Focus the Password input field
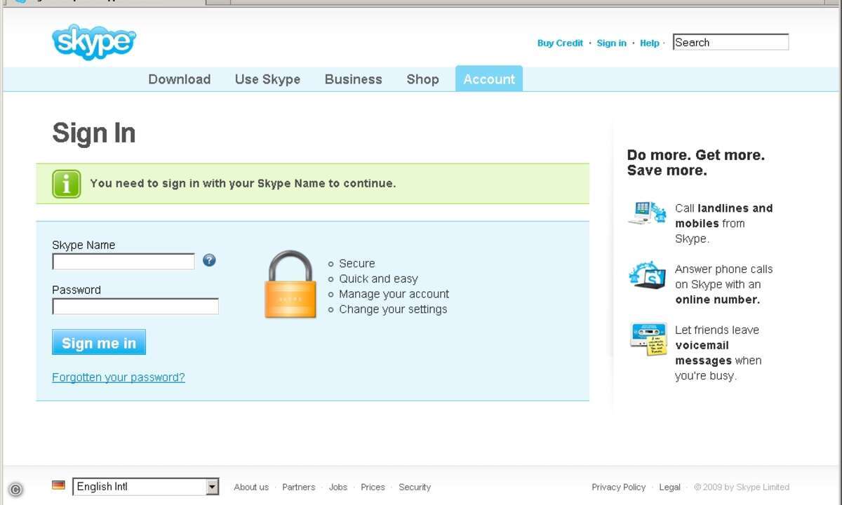The height and width of the screenshot is (505, 842). click(x=135, y=307)
